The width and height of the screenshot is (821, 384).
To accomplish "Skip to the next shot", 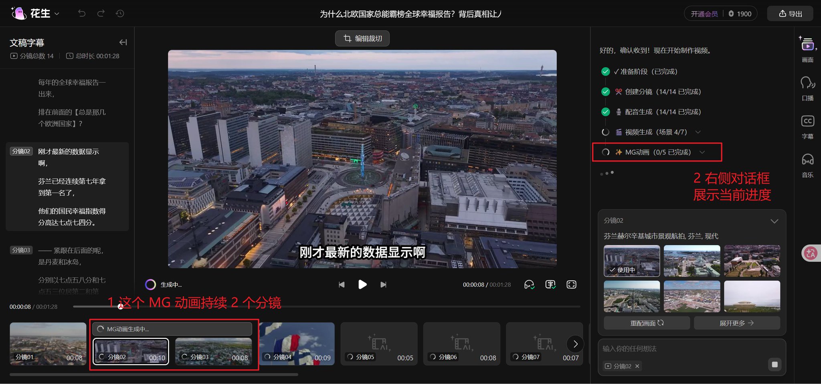I will 383,284.
